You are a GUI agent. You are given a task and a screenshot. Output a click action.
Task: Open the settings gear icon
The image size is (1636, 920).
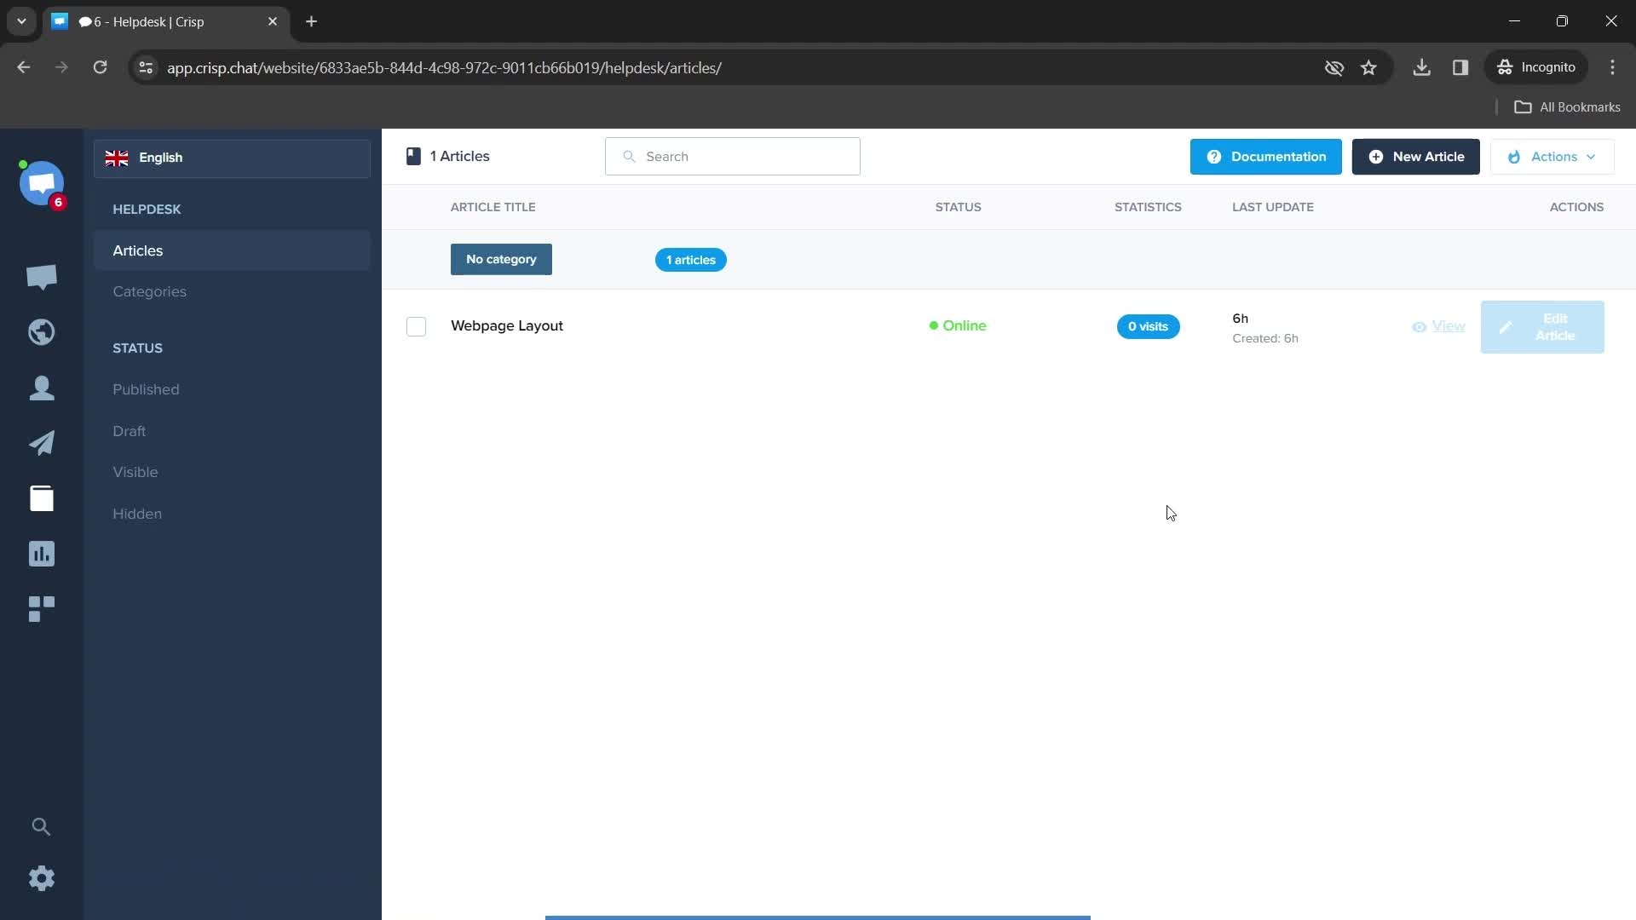pos(42,878)
